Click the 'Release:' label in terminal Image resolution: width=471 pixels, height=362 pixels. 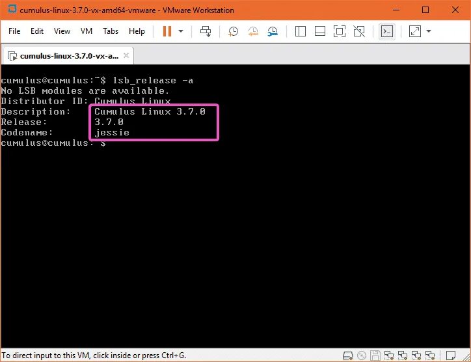(x=24, y=122)
